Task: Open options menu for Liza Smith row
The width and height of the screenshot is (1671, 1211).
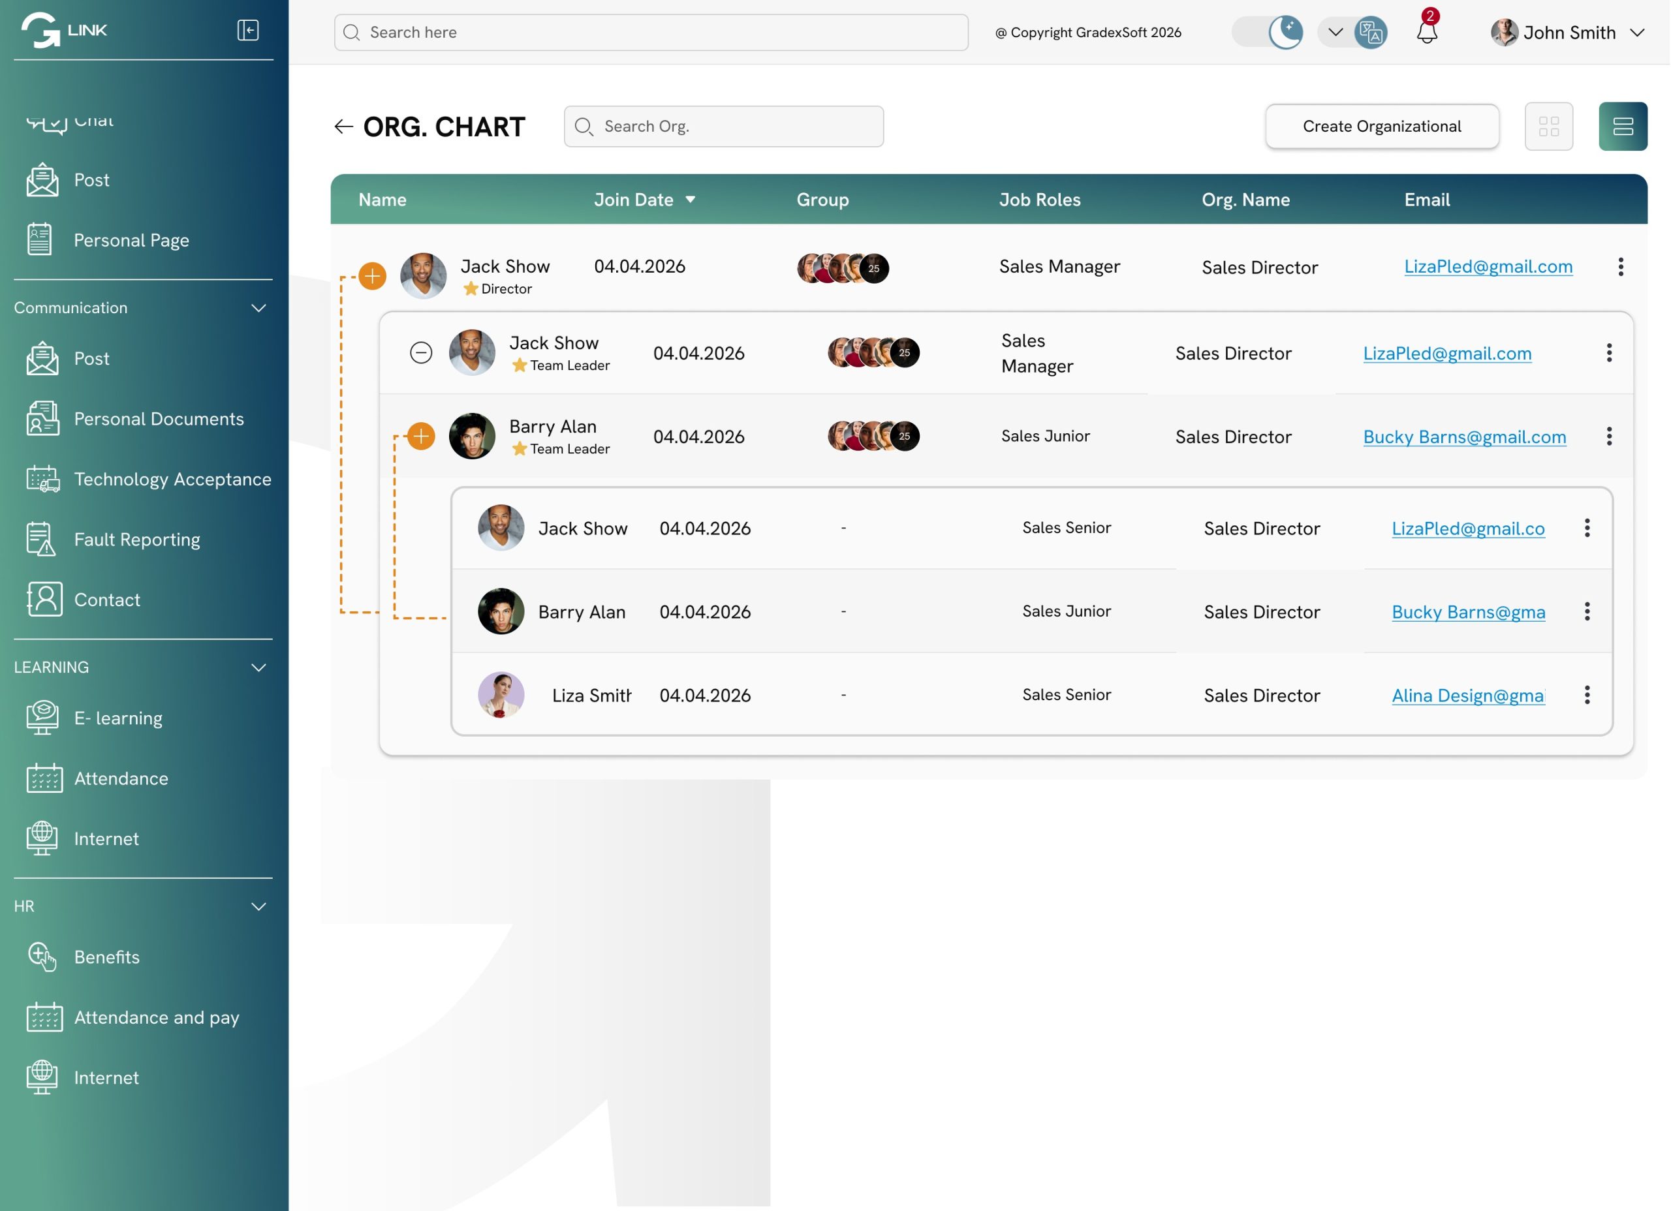Action: (x=1586, y=695)
